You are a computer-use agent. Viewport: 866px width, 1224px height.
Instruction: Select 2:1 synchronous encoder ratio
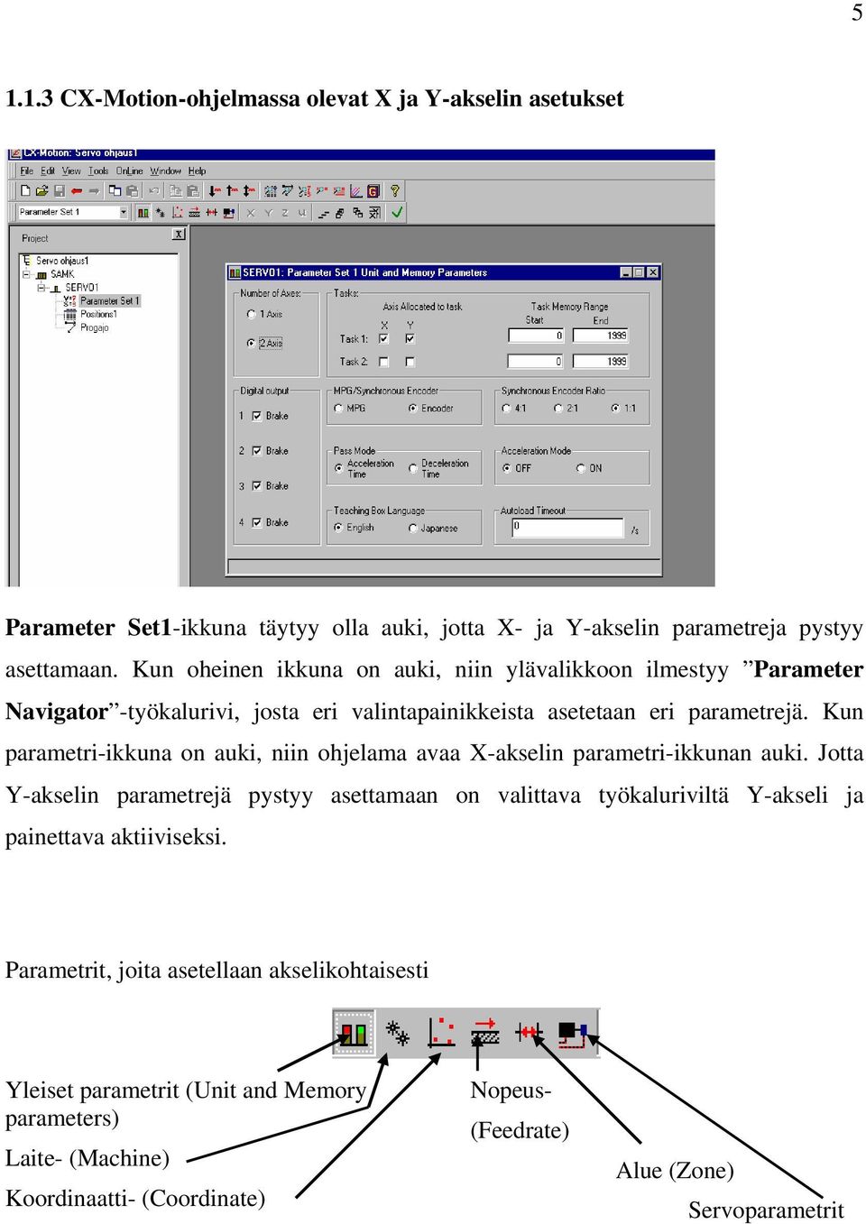click(x=558, y=408)
